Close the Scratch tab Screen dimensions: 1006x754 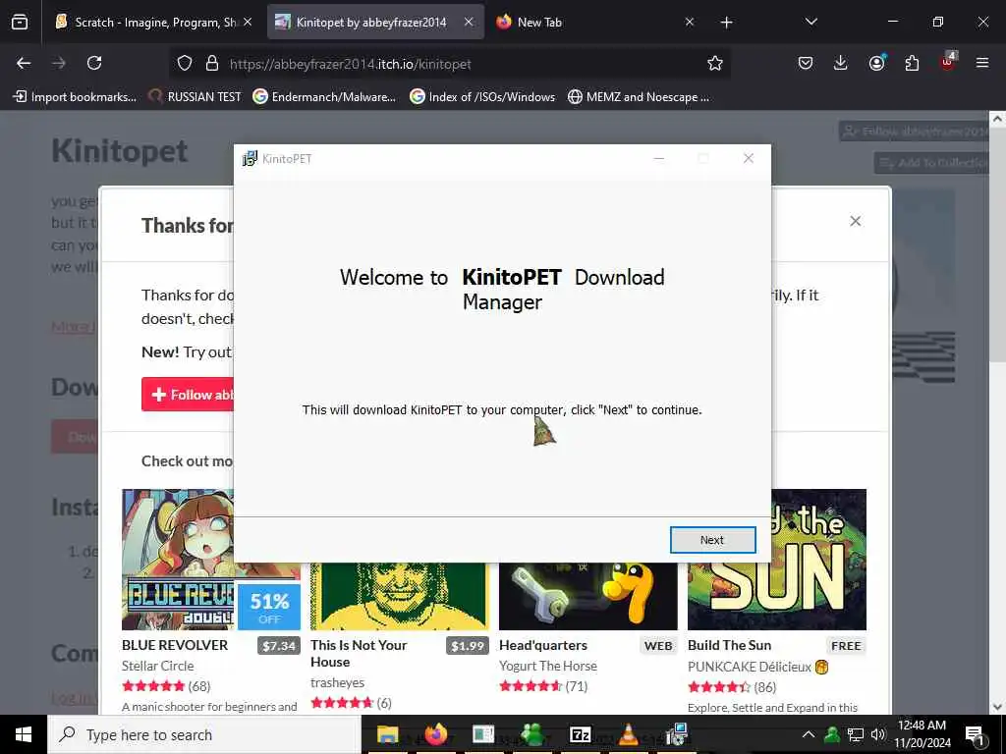(248, 23)
